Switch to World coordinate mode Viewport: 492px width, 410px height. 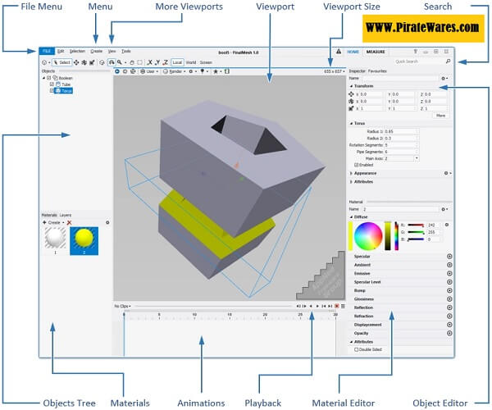pyautogui.click(x=190, y=61)
